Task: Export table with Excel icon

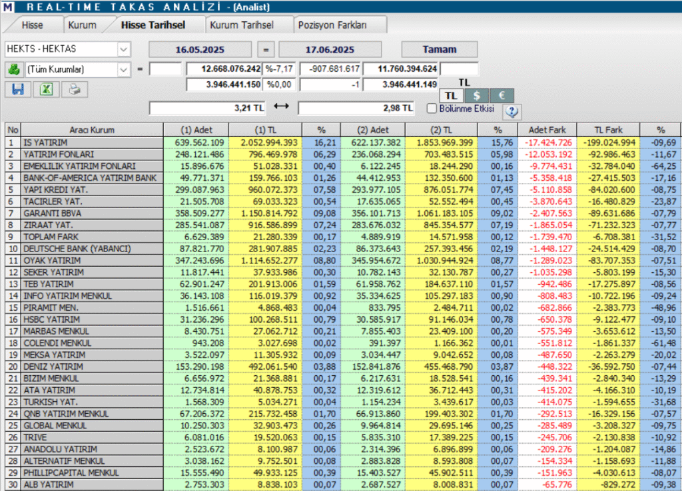Action: (x=46, y=90)
